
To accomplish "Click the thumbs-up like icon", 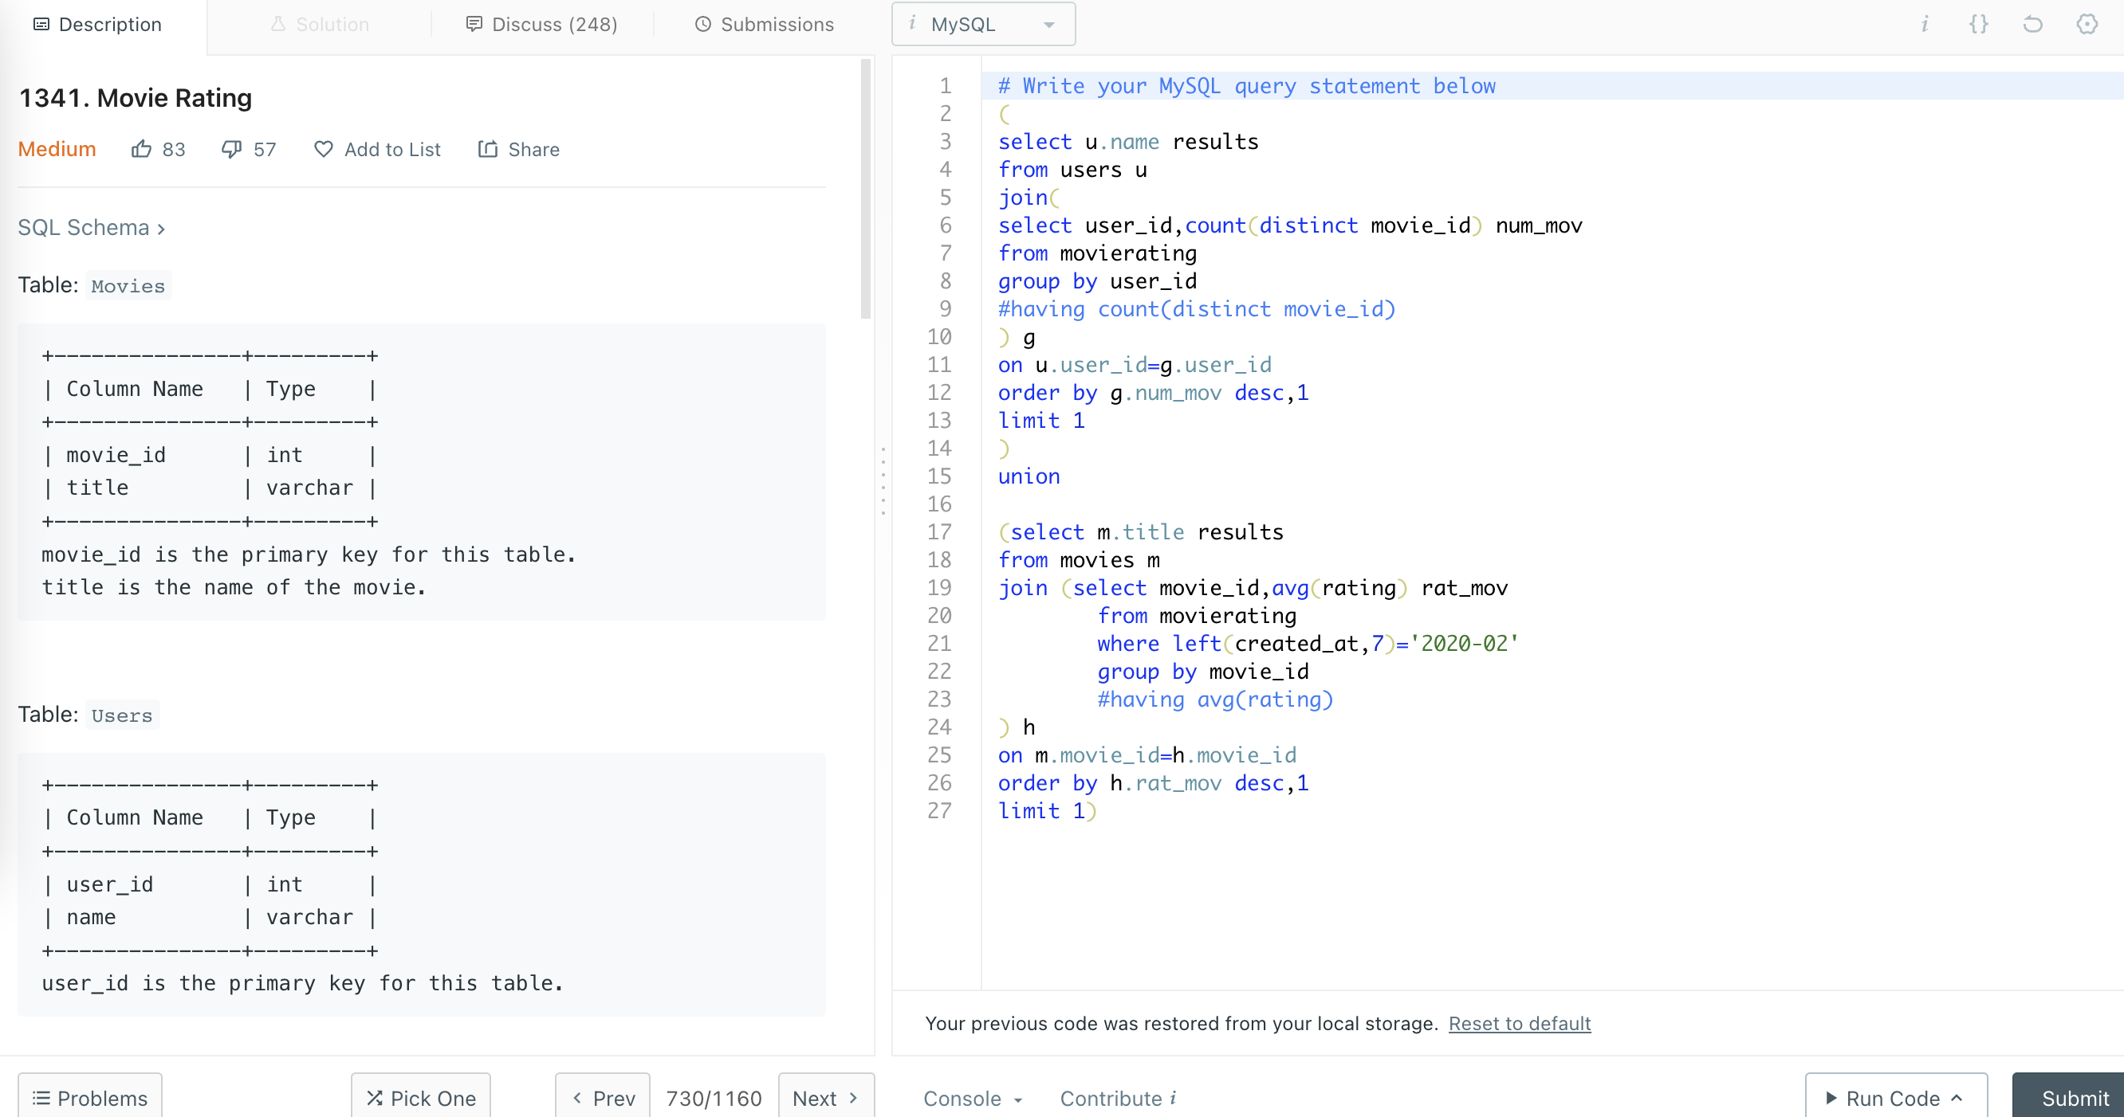I will 142,149.
